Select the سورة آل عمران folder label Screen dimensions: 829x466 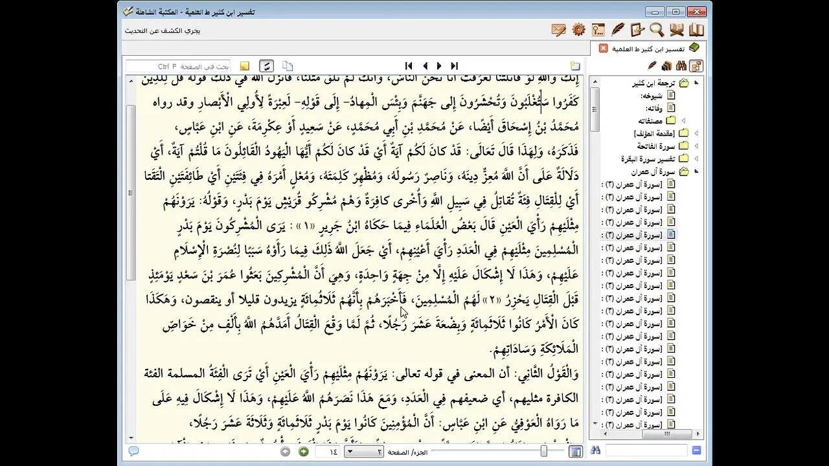(x=653, y=172)
